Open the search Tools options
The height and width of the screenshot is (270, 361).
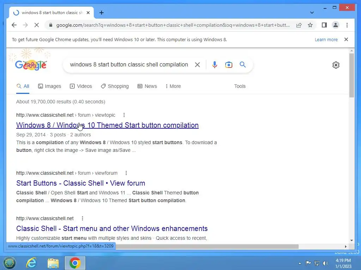pyautogui.click(x=240, y=86)
